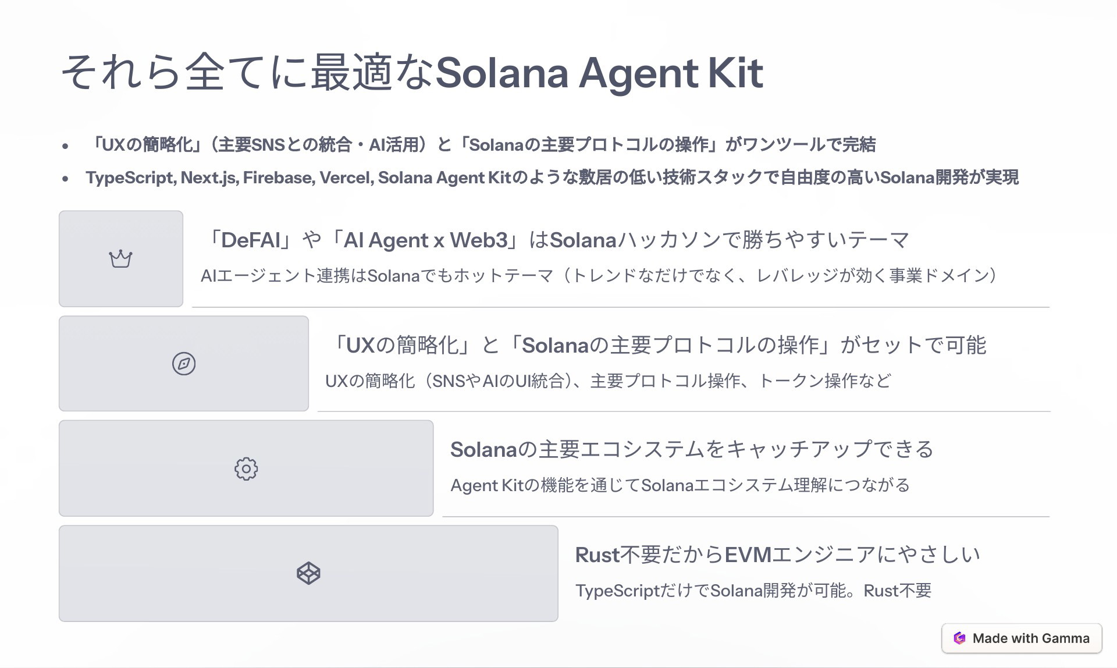Select the Rust不要だからEVMエンジニア heading
Screen dimensions: 1117x668
tap(778, 555)
